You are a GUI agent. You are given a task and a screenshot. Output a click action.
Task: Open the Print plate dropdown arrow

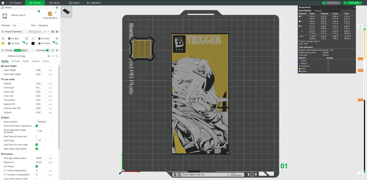point(345,3)
